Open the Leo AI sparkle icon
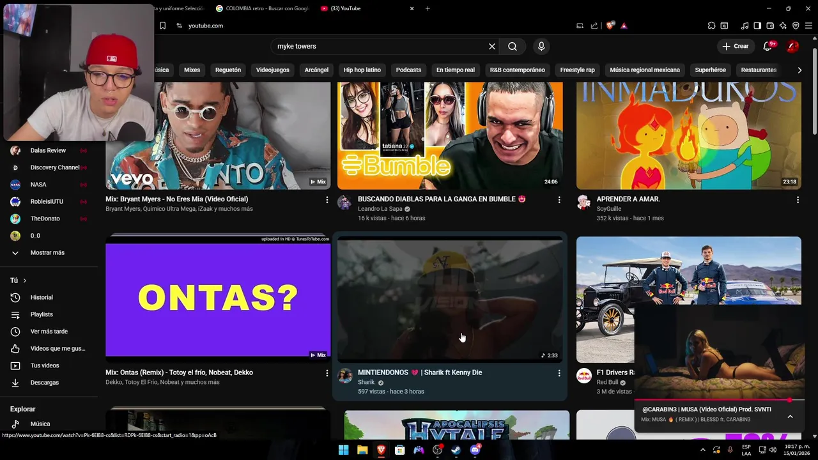Image resolution: width=818 pixels, height=460 pixels. pos(783,26)
